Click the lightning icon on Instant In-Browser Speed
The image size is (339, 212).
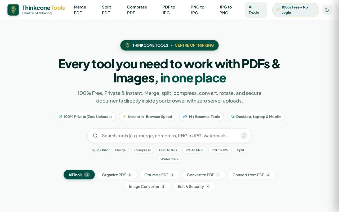point(125,116)
